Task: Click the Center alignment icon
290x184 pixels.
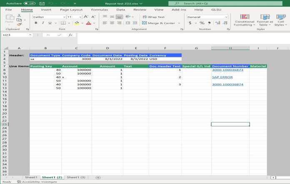Action: [112, 23]
